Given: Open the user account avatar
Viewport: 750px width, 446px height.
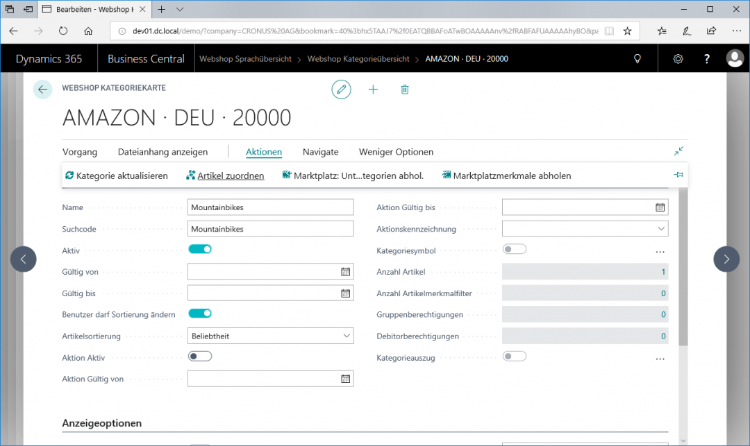Looking at the screenshot, I should [735, 59].
